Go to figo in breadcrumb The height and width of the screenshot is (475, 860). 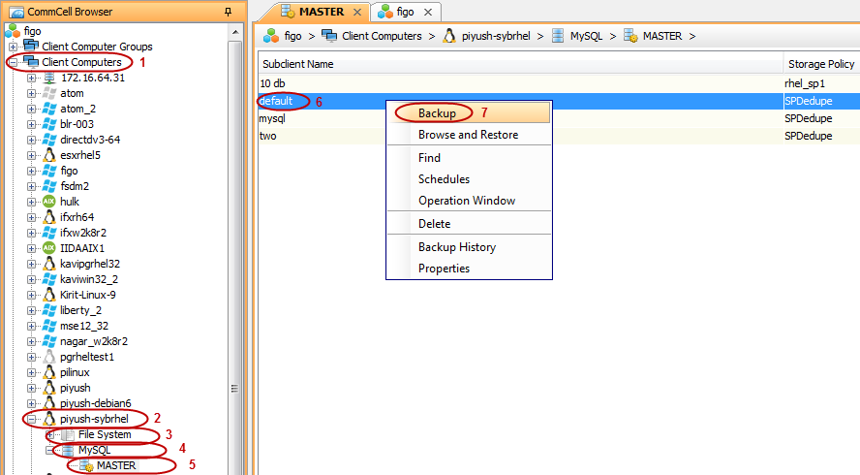pyautogui.click(x=292, y=36)
